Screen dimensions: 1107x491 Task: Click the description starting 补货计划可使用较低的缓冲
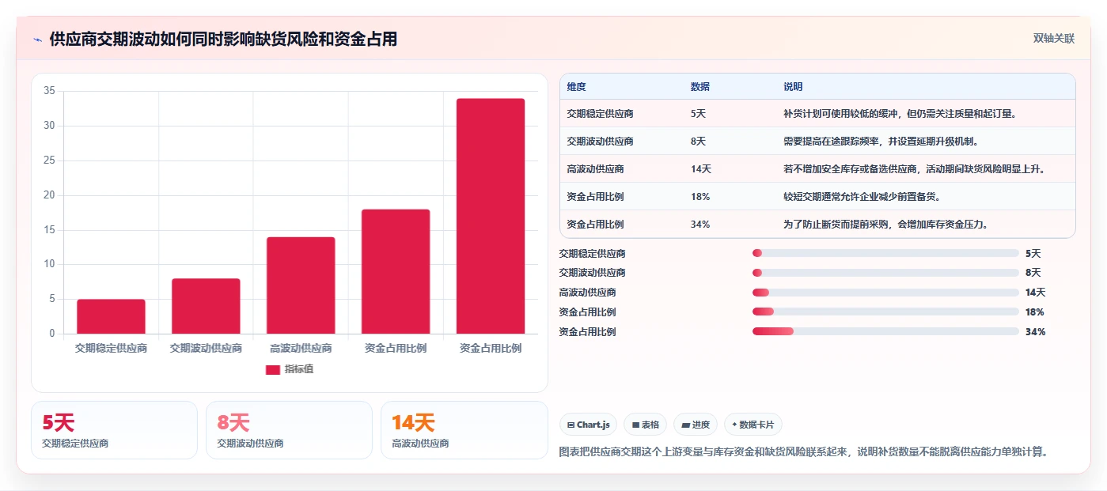900,114
